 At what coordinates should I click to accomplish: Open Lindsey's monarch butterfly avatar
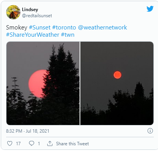coord(13,12)
